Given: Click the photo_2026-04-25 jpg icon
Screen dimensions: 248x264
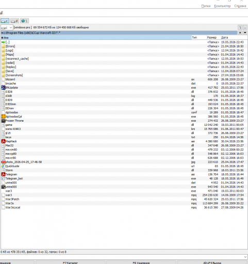Looking at the screenshot, I should [3, 162].
